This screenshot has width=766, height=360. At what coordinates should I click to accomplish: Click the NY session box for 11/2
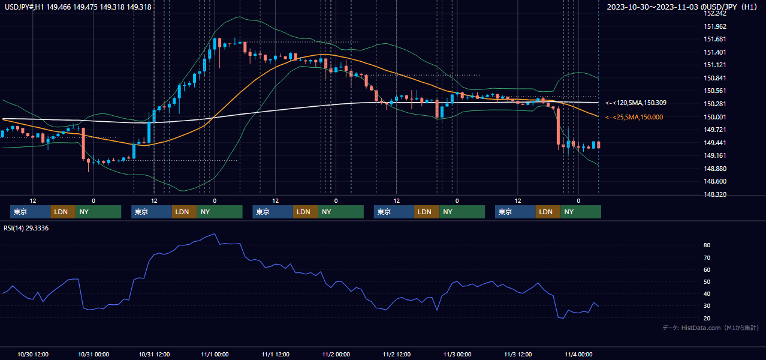click(462, 212)
